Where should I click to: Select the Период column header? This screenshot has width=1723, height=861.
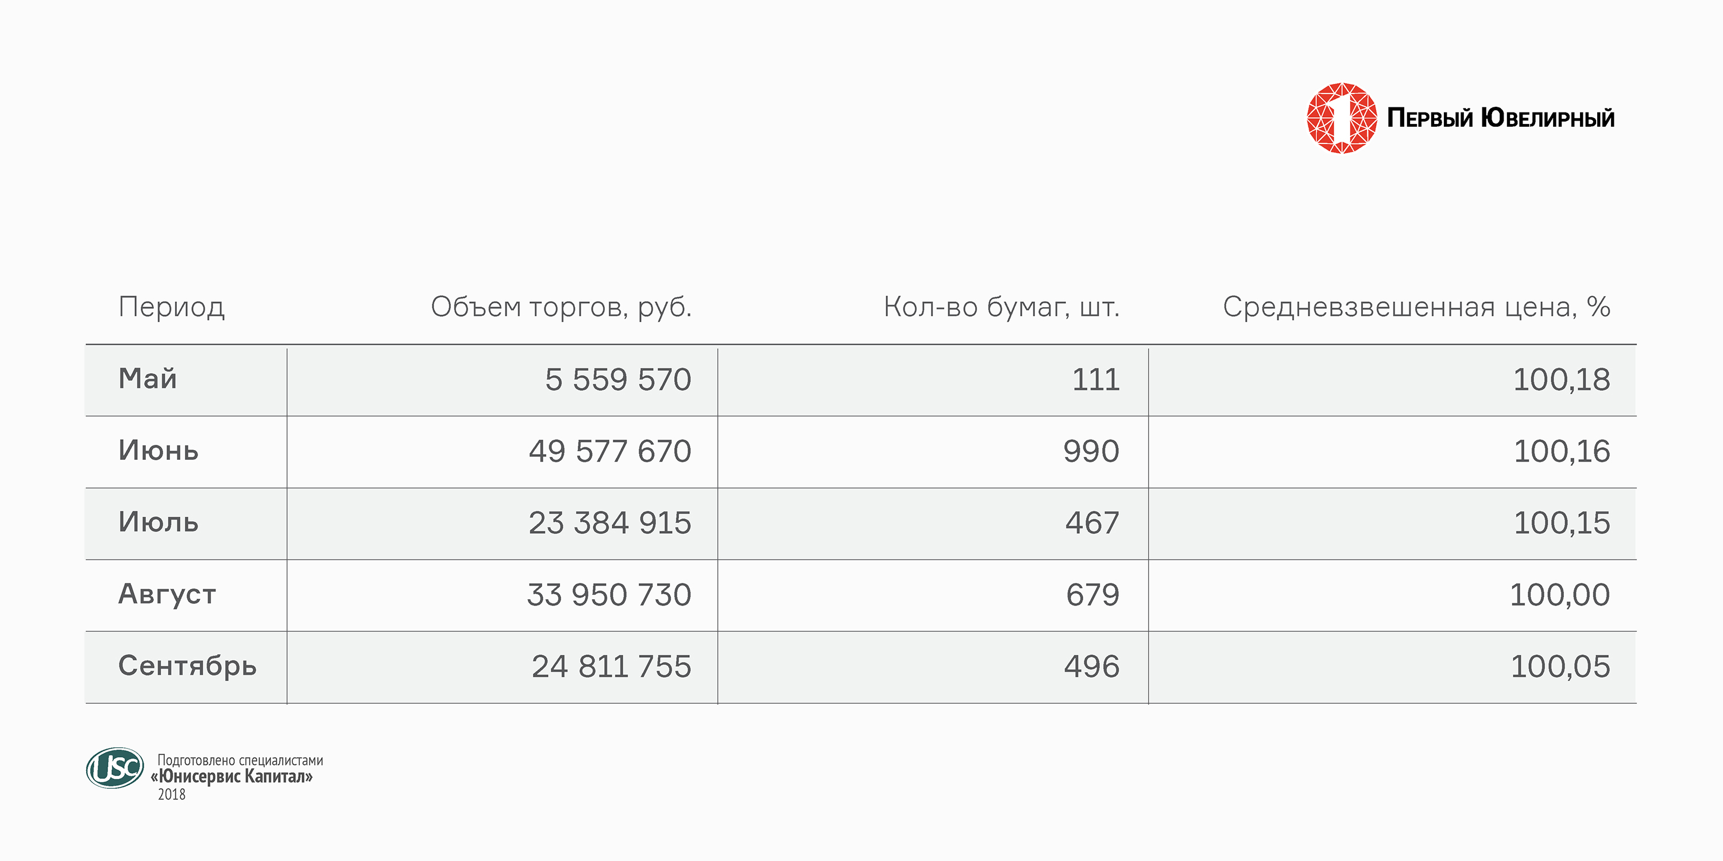[171, 307]
